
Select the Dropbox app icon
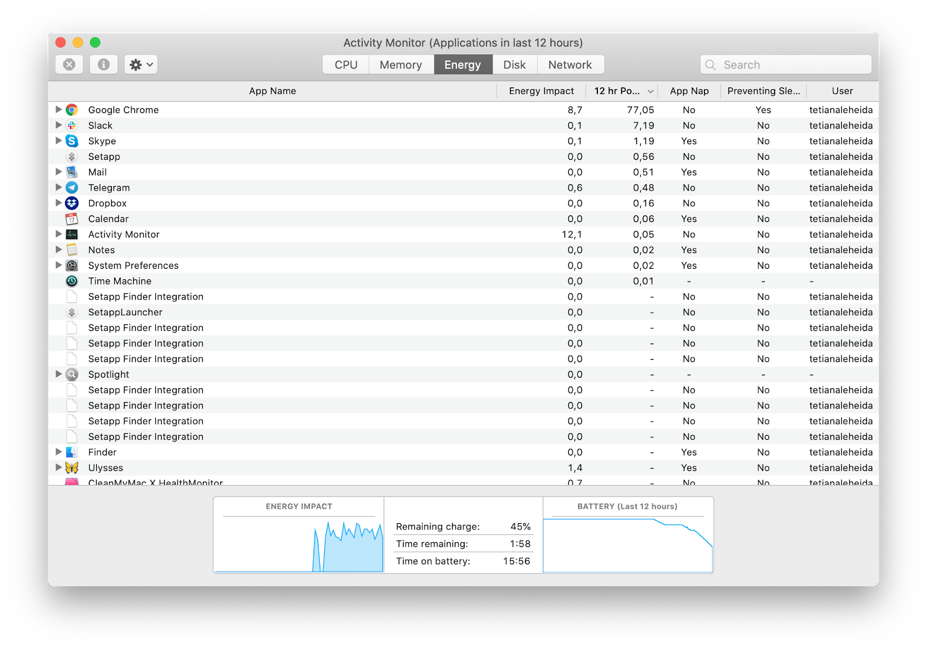[72, 203]
